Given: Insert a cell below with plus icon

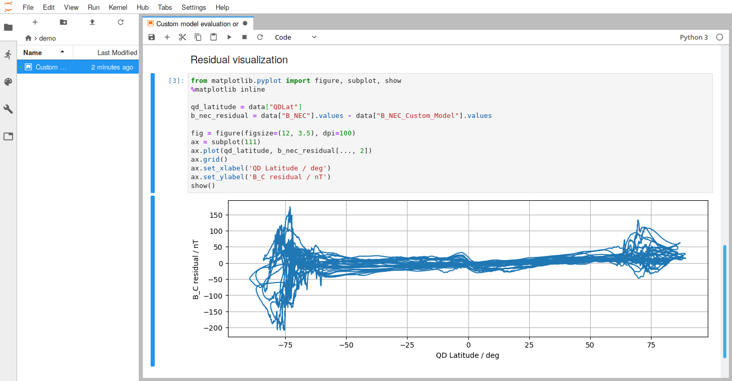Looking at the screenshot, I should pos(167,37).
